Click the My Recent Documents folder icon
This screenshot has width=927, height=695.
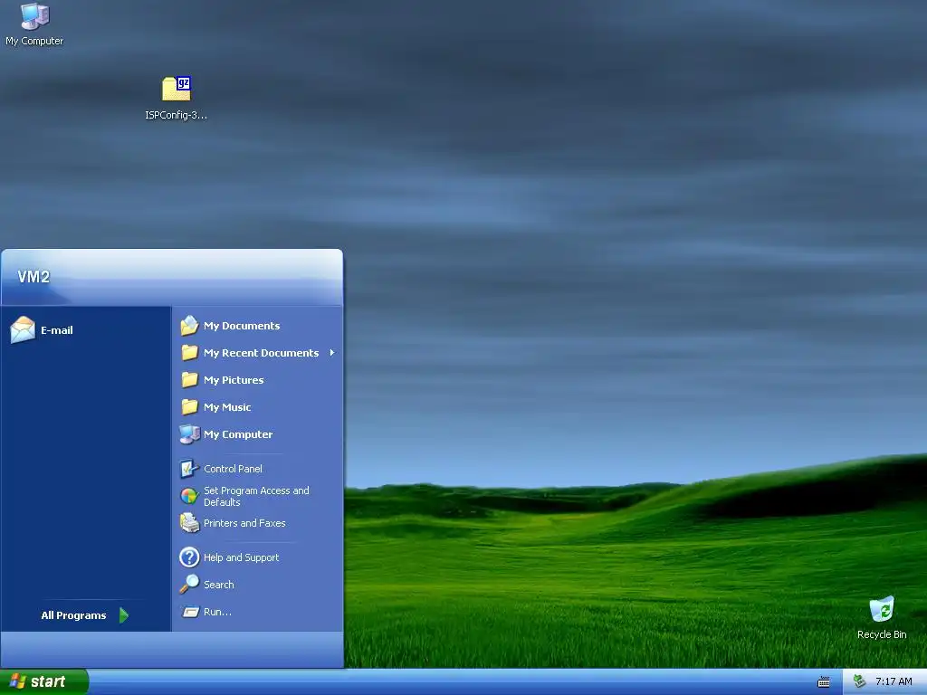[x=189, y=353]
